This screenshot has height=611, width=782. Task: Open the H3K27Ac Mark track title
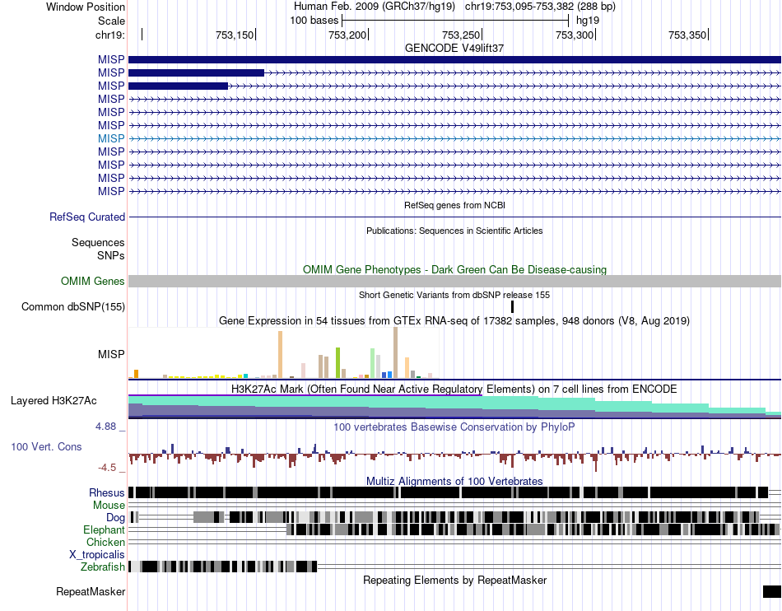454,389
